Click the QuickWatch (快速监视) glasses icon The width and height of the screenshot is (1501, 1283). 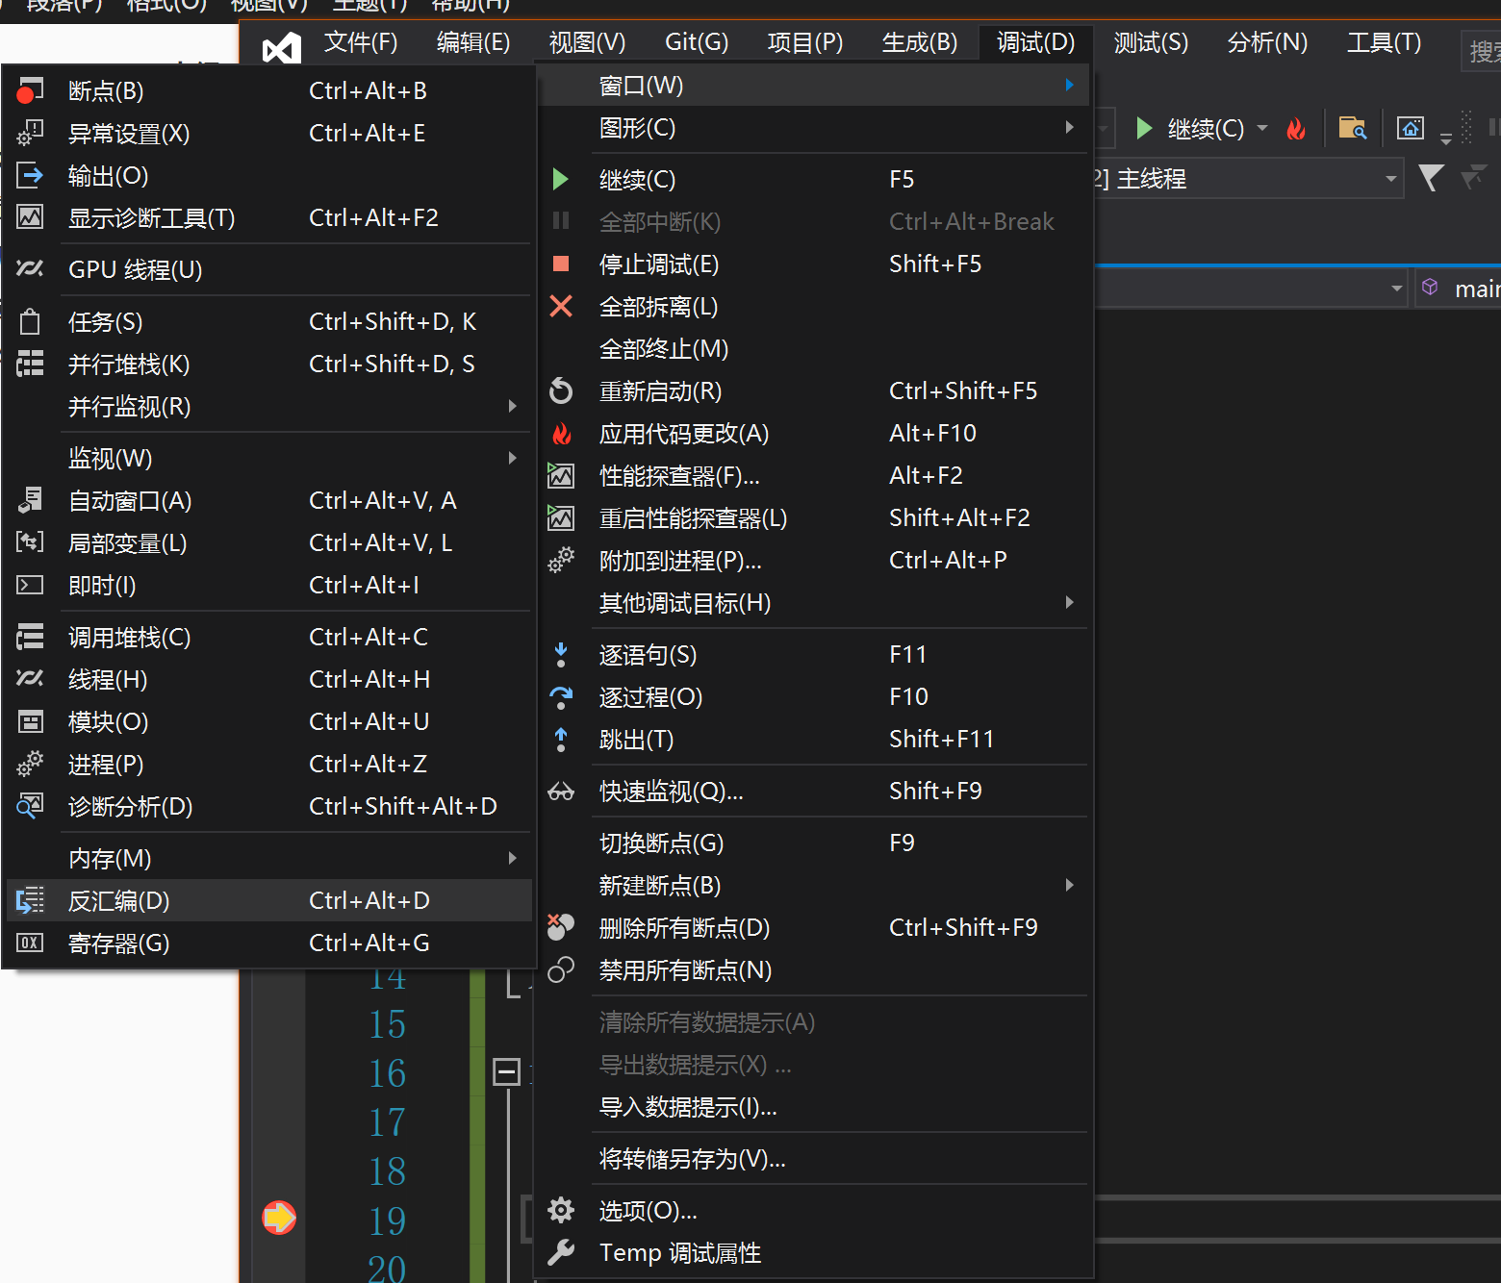(561, 791)
